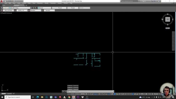Add a new layout with plus tab
This screenshot has height=99, width=176.
click(14, 94)
